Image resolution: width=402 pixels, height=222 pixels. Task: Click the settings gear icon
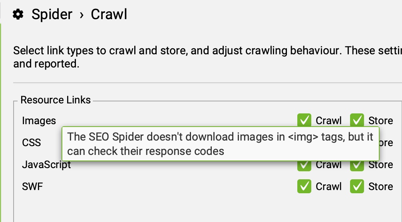click(18, 15)
